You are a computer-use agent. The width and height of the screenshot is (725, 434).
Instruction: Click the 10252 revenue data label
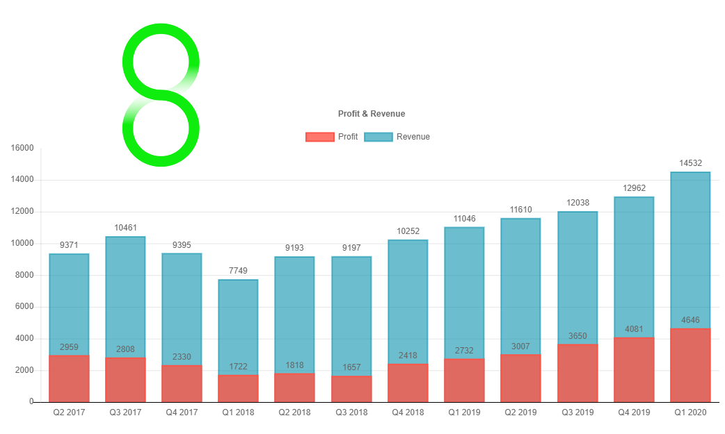(408, 231)
